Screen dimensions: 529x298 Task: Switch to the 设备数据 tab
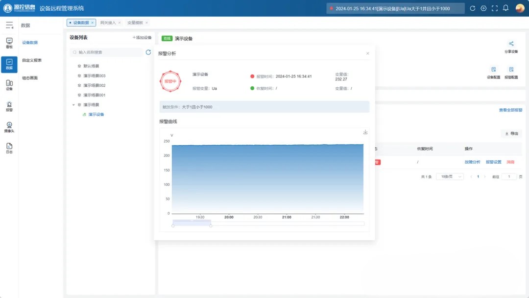point(81,23)
